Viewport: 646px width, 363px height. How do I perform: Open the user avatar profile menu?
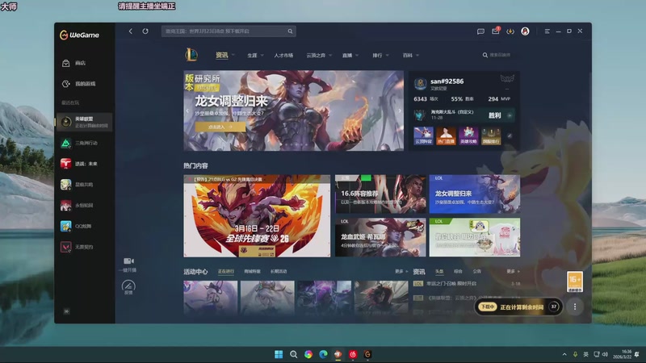coord(525,31)
